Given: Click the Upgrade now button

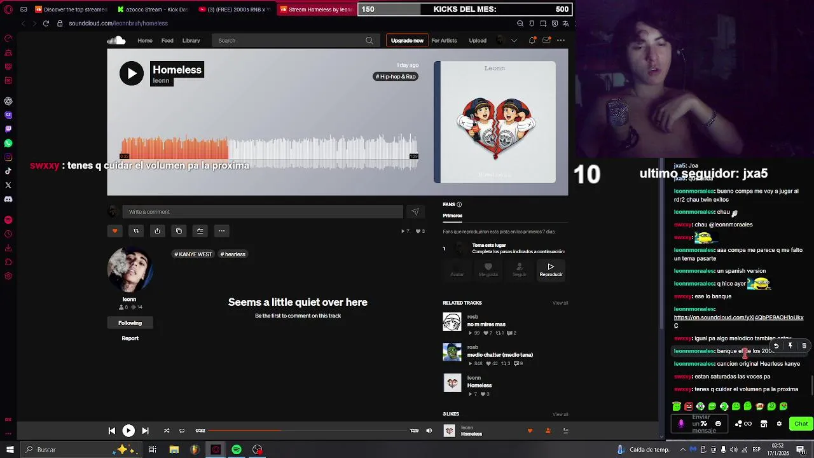Looking at the screenshot, I should click(407, 41).
